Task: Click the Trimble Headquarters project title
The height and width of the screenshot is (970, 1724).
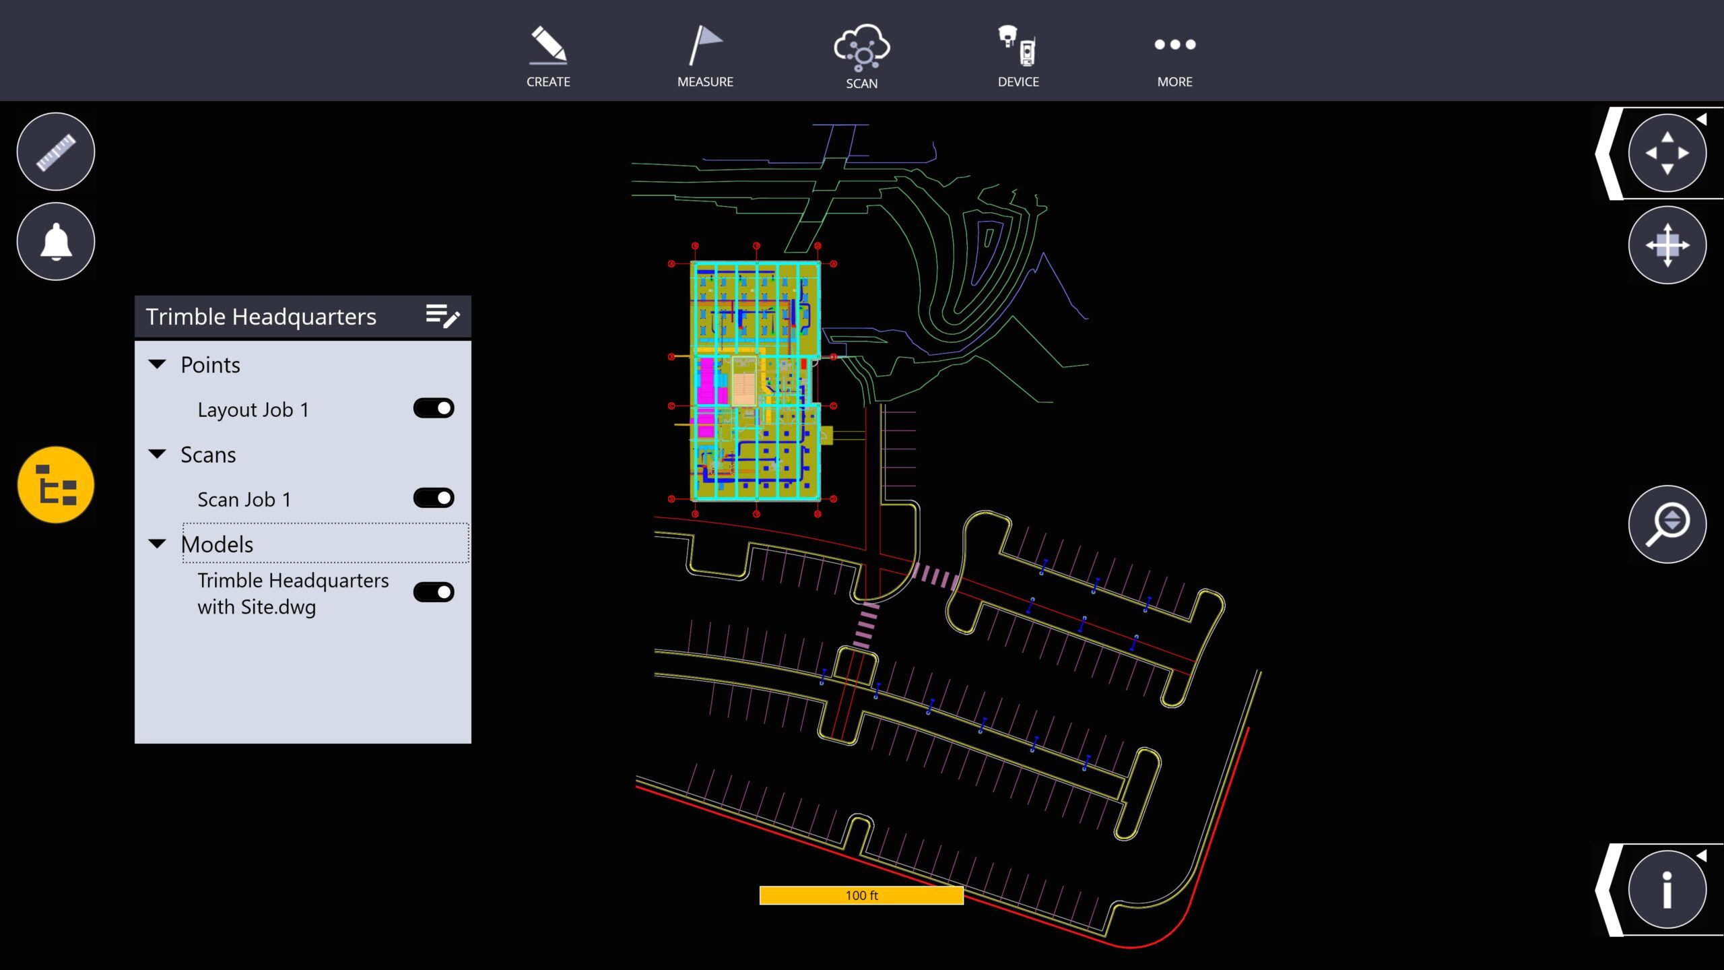Action: click(261, 316)
